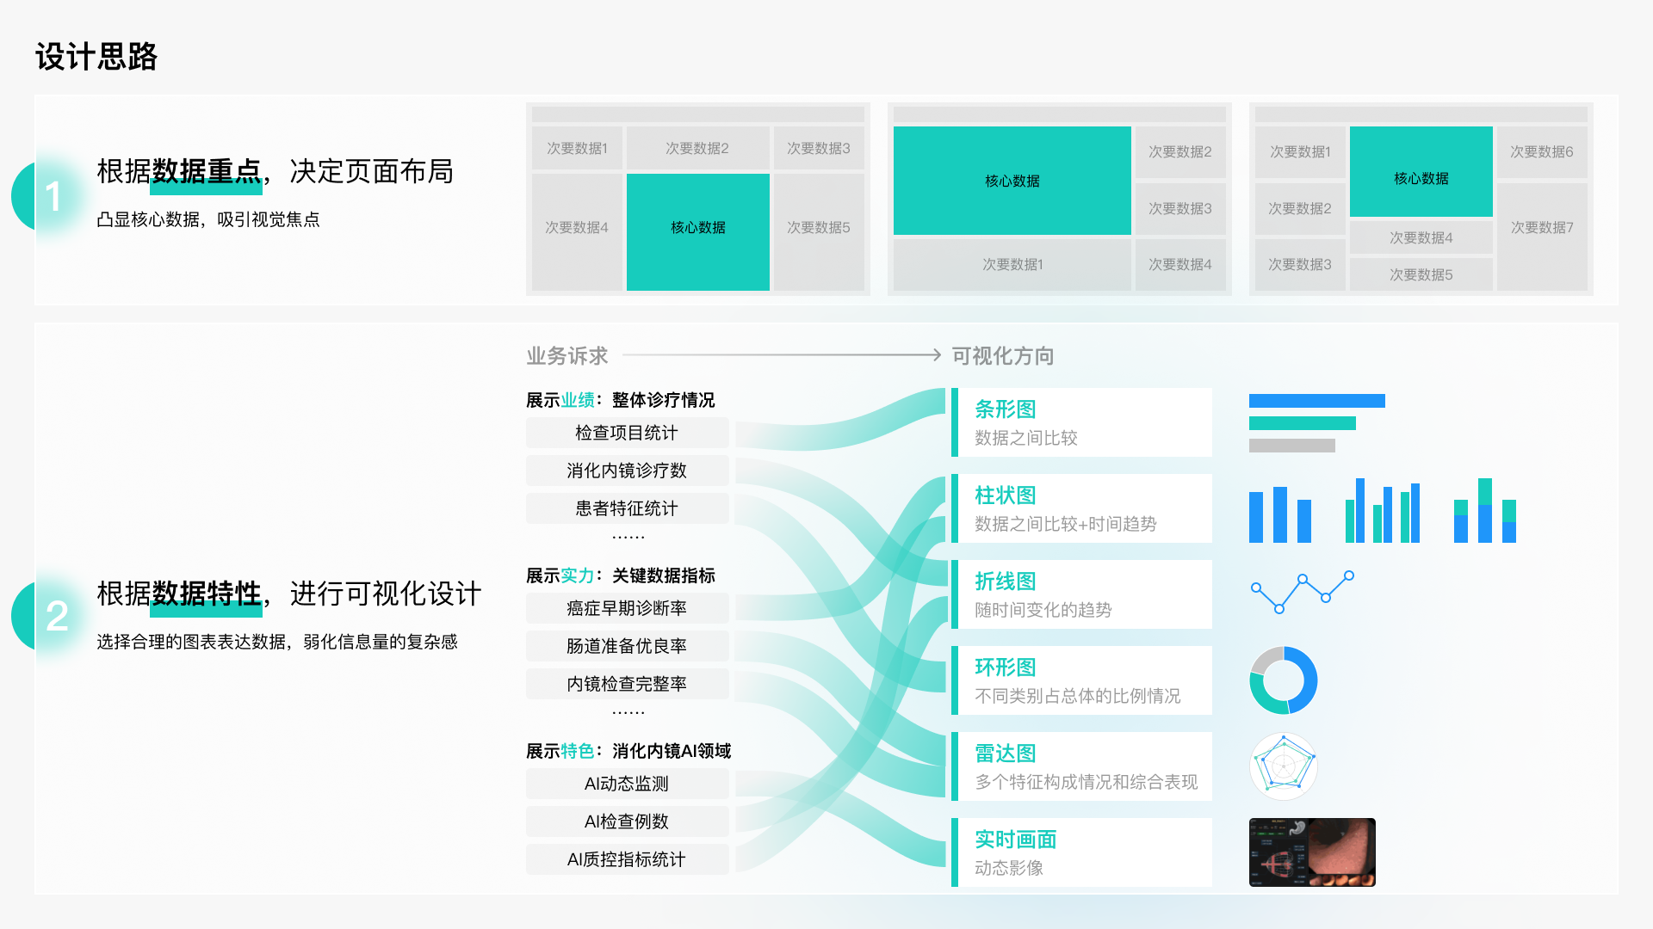Click 核心数据 block in second layout
Viewport: 1653px width, 929px height.
(1012, 181)
